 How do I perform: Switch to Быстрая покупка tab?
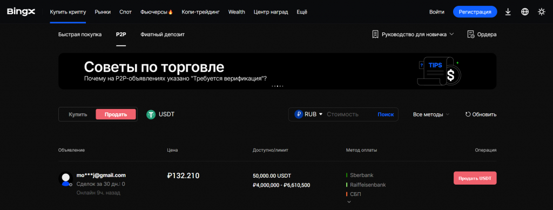pos(80,34)
